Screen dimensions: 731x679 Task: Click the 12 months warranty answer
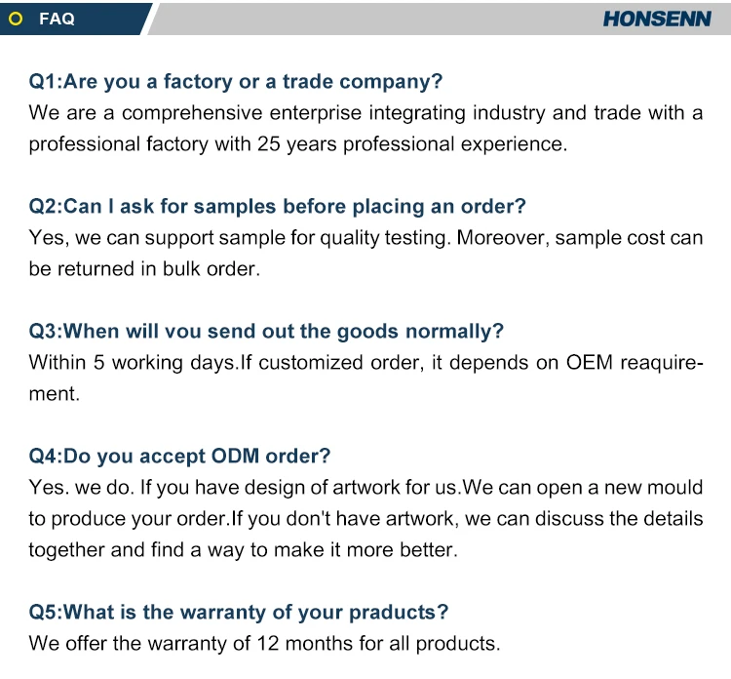click(x=264, y=644)
